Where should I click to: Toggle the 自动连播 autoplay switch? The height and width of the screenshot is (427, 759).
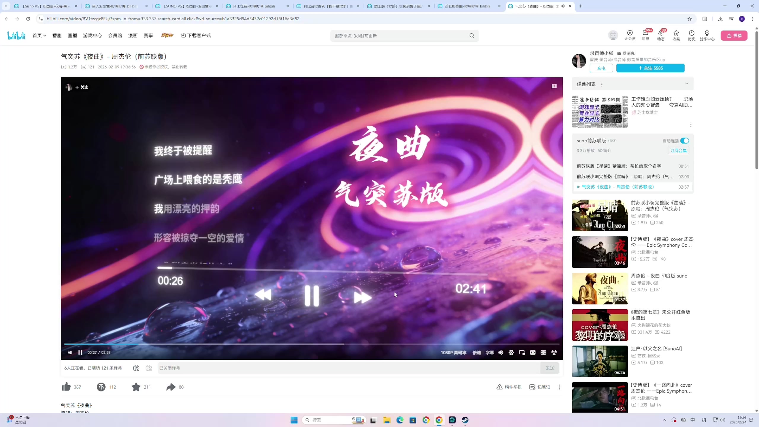click(684, 141)
